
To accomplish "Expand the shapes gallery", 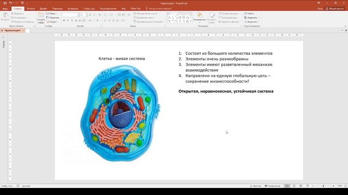I will click(191, 21).
